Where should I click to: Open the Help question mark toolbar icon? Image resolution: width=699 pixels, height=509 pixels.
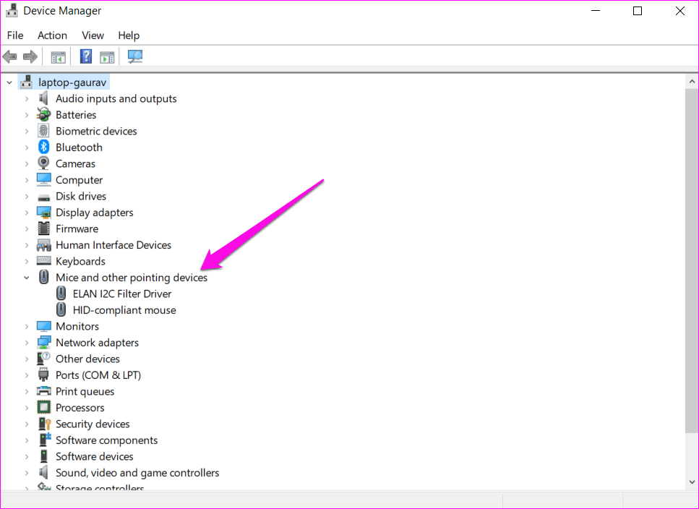click(85, 56)
